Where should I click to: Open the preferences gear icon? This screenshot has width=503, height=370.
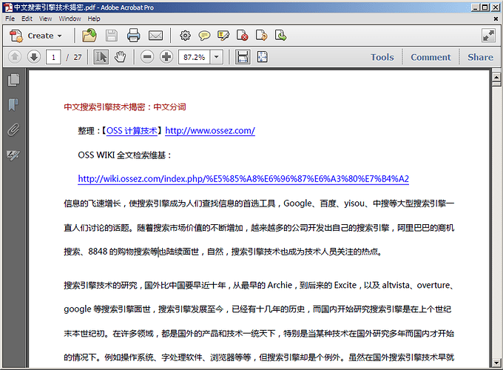pos(185,36)
